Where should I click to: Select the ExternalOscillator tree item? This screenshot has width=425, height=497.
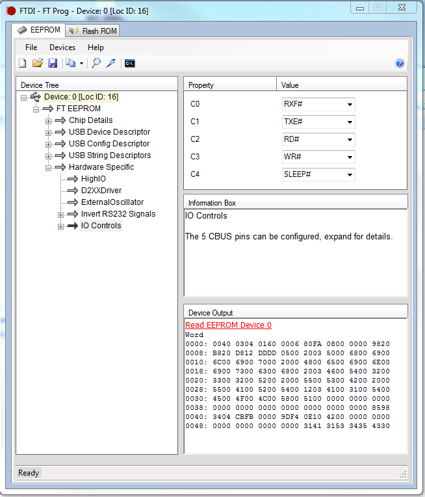[x=112, y=202]
